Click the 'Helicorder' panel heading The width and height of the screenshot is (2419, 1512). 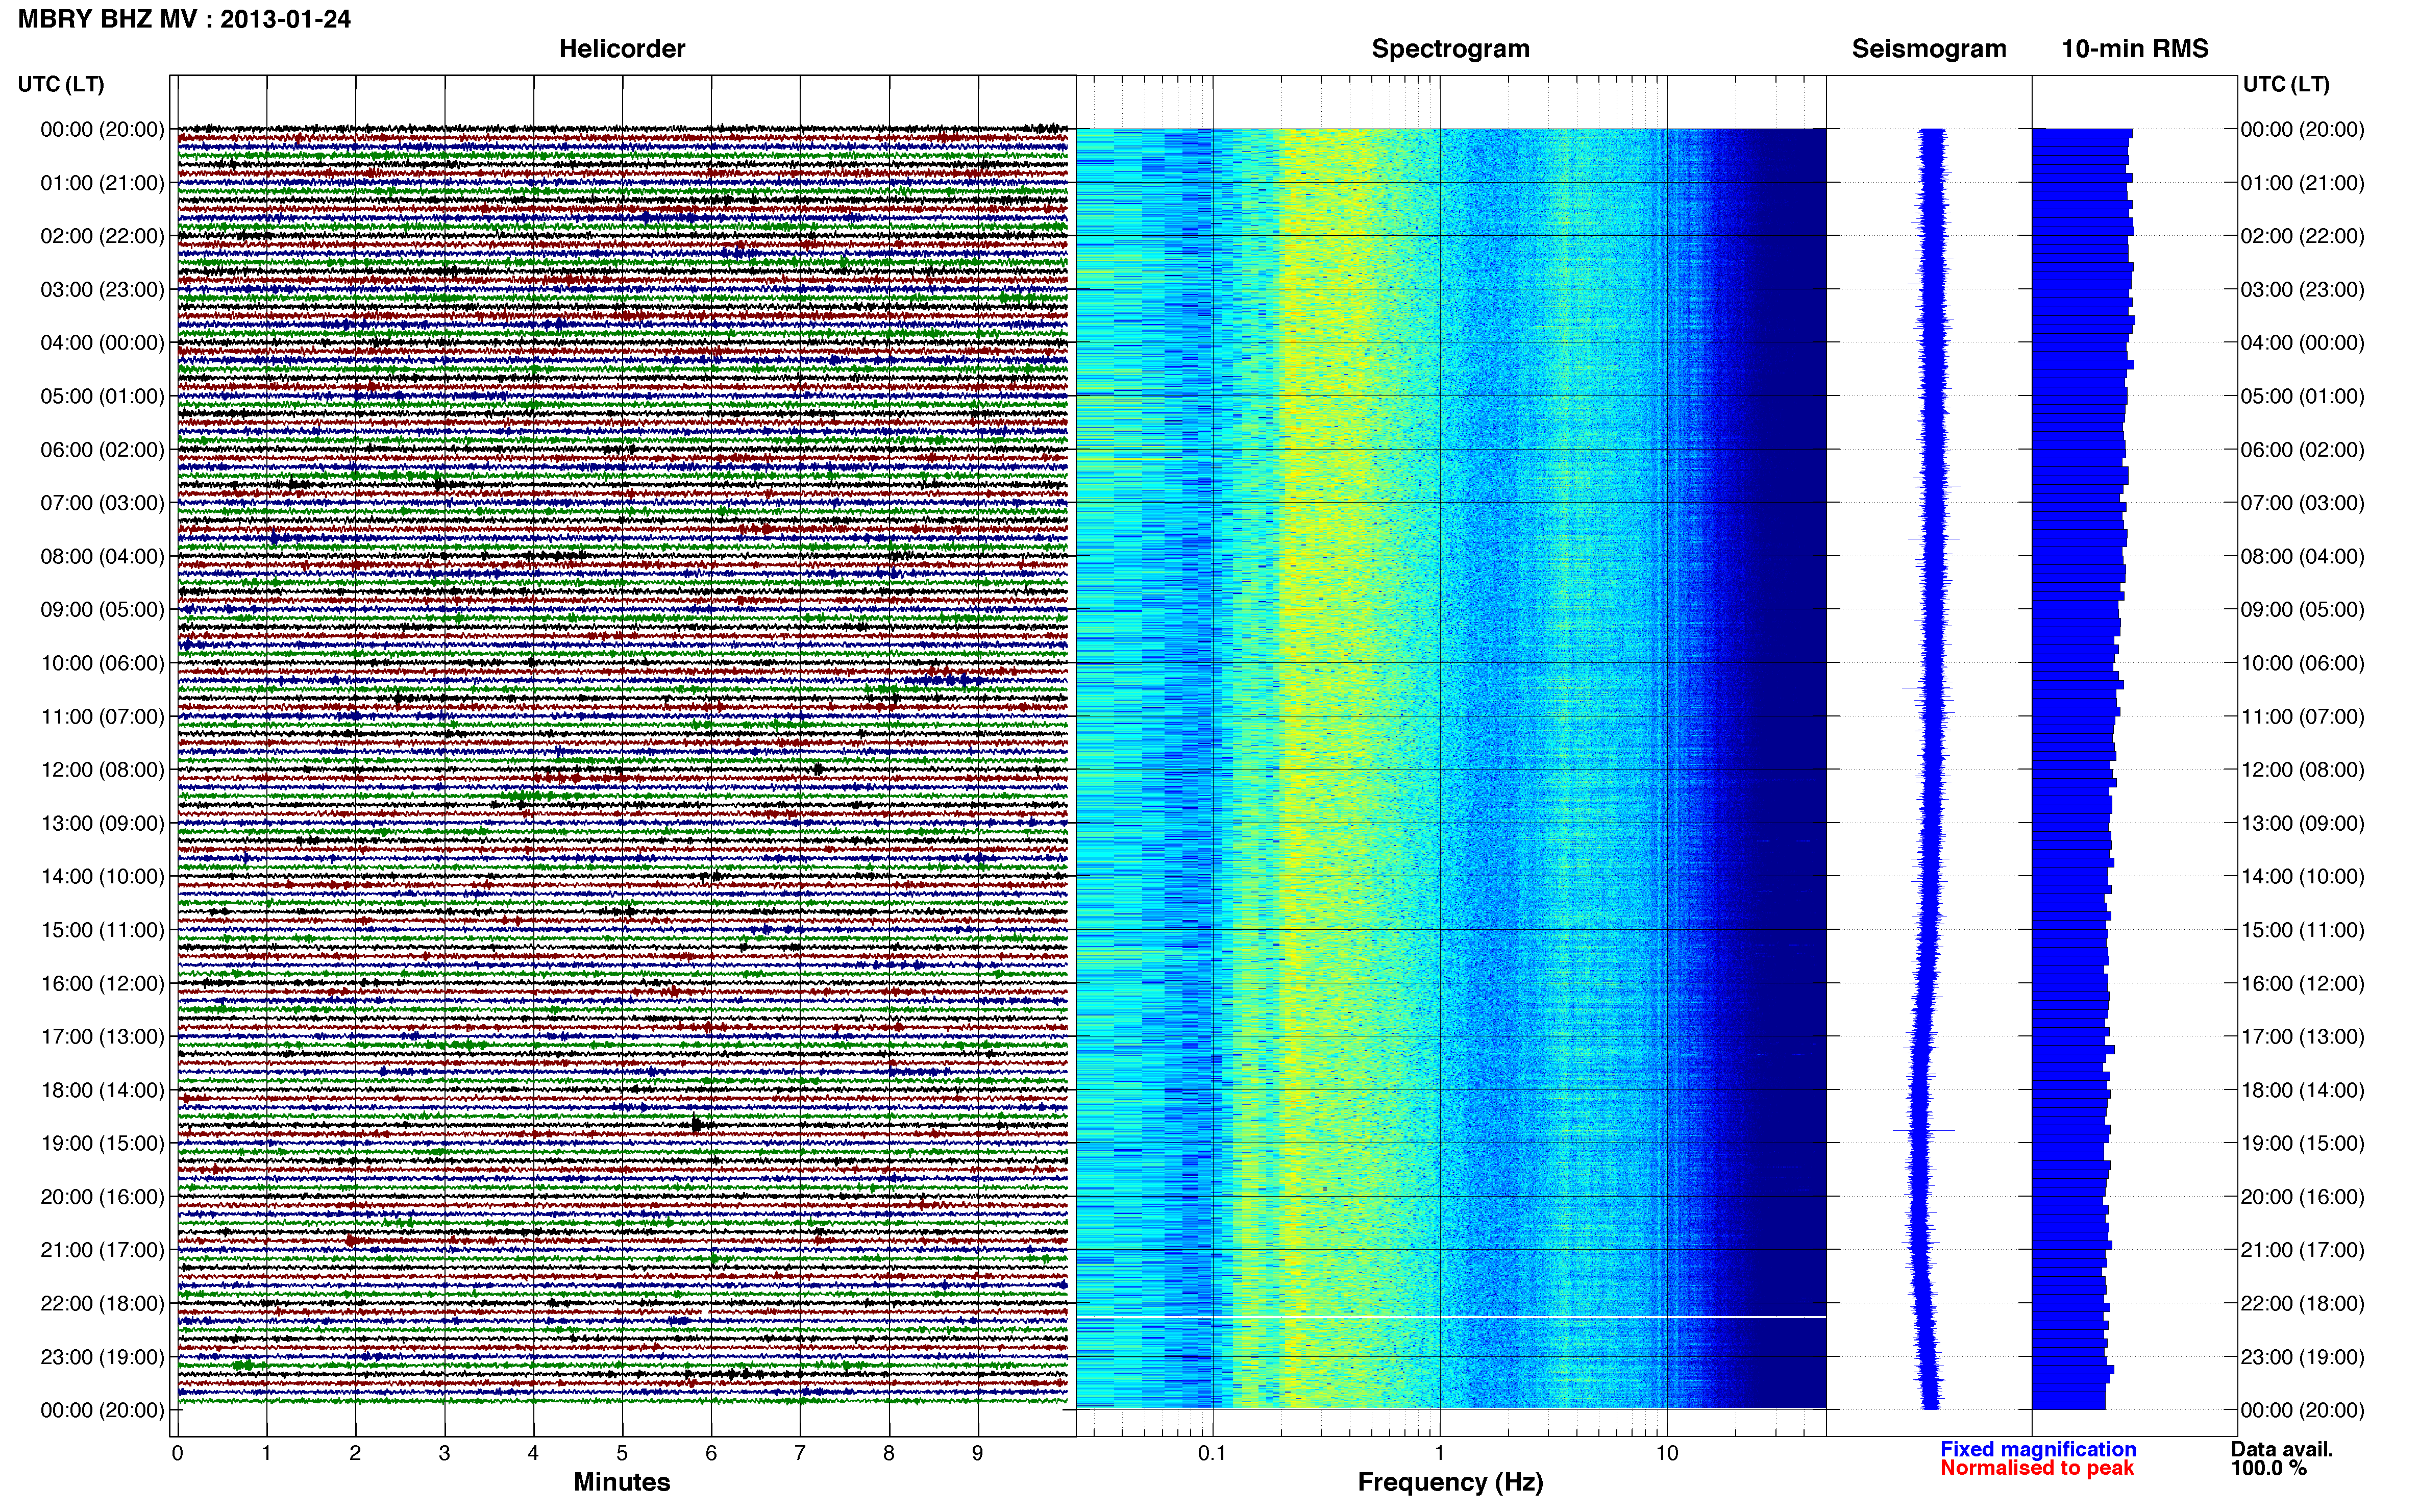pos(622,49)
